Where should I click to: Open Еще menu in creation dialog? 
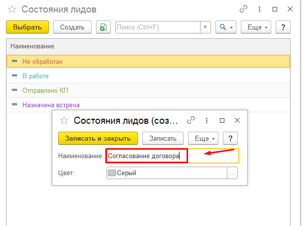[x=203, y=138]
